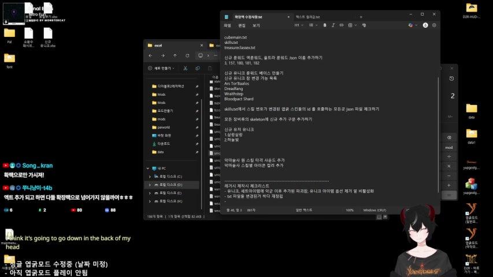Screen dimensions: 493x277
Task: Select the 다운로드 folder in the sidebar
Action: [x=164, y=144]
